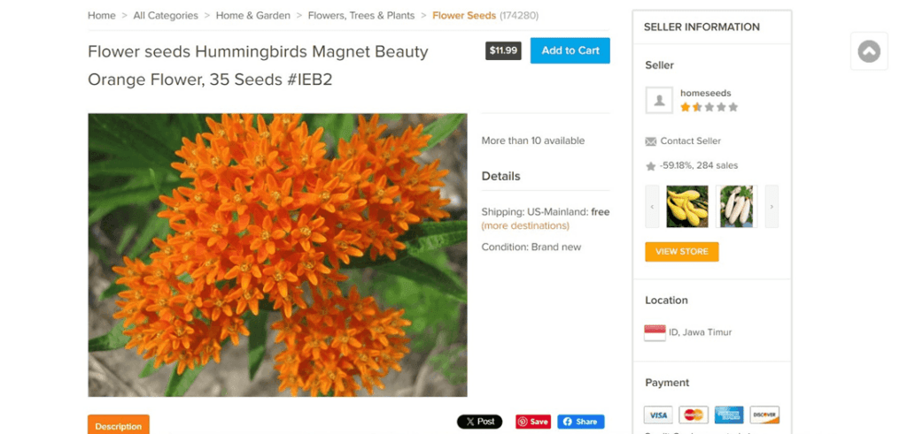The width and height of the screenshot is (907, 434).
Task: Click the Contact Seller envelope icon
Action: point(651,141)
